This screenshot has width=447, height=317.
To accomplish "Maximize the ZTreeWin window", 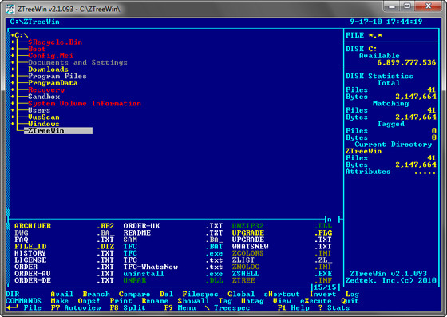I will (x=407, y=6).
